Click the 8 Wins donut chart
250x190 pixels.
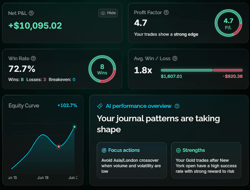(x=102, y=69)
